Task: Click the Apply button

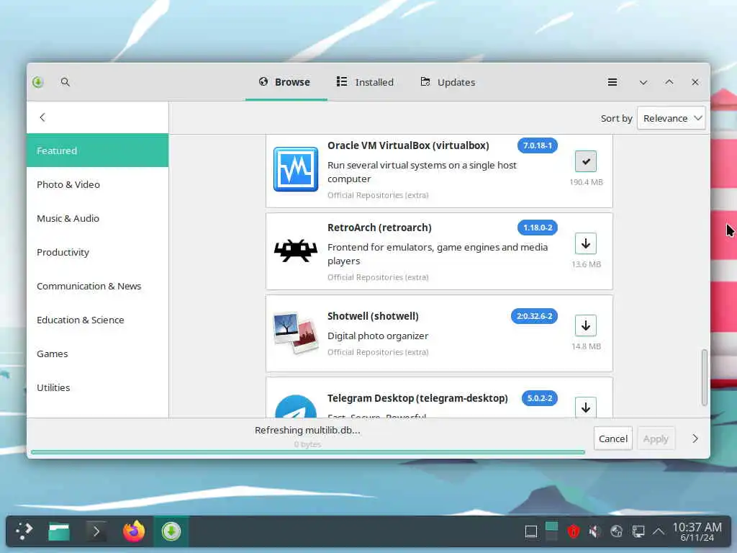Action: (x=656, y=439)
